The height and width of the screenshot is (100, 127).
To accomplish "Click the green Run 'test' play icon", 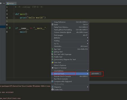I will (53, 49).
